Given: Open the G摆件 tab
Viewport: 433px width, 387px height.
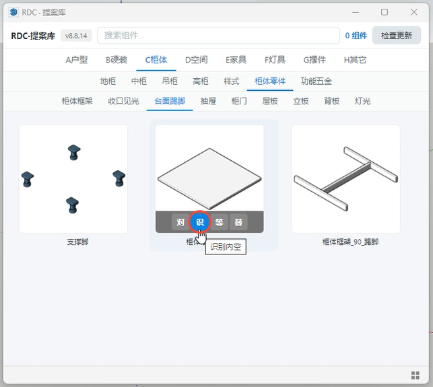Looking at the screenshot, I should [314, 60].
